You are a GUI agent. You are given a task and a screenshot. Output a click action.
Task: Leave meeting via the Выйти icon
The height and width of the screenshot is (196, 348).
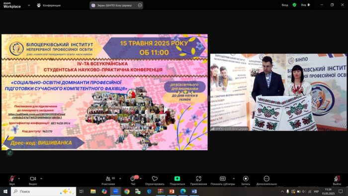[x=337, y=179]
